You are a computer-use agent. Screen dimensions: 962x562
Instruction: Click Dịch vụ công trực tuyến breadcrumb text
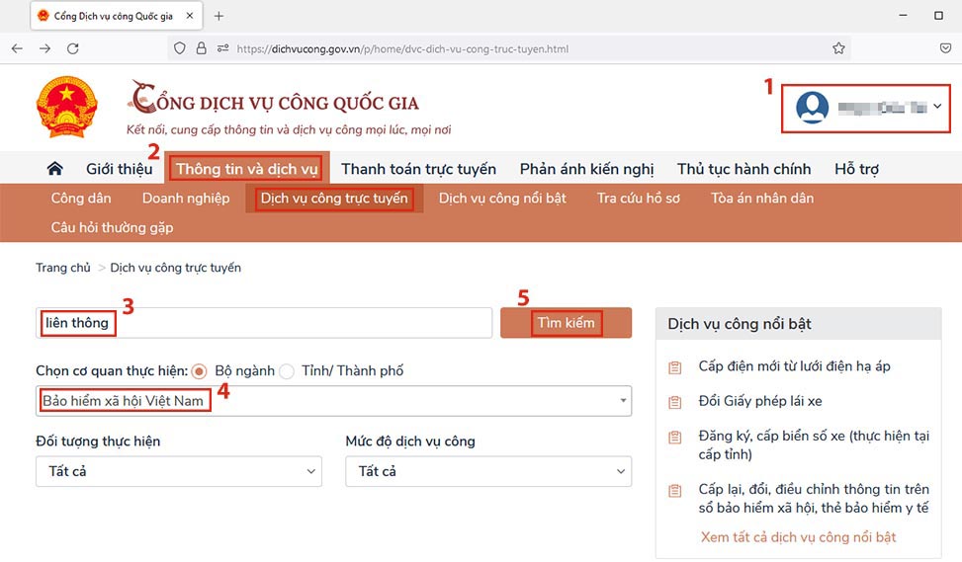pos(175,268)
